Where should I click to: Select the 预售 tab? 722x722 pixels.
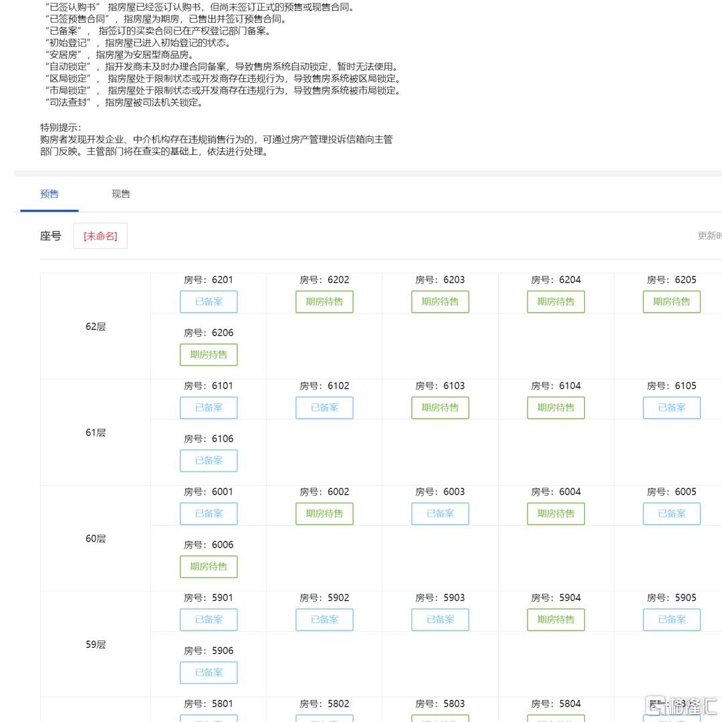click(x=49, y=194)
